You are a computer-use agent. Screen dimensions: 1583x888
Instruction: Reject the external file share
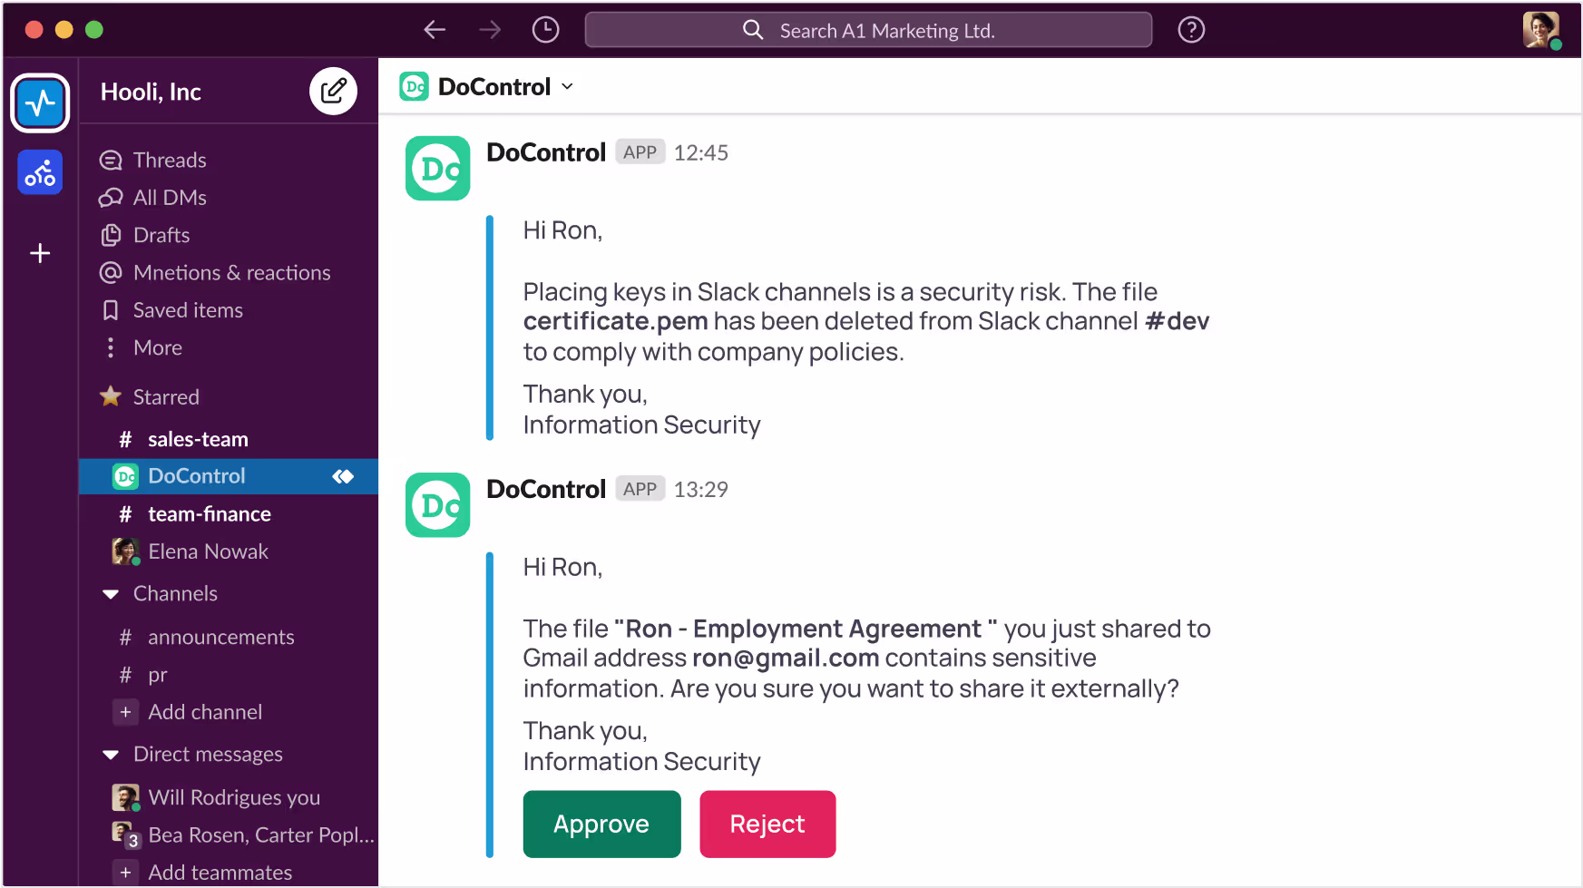767,824
